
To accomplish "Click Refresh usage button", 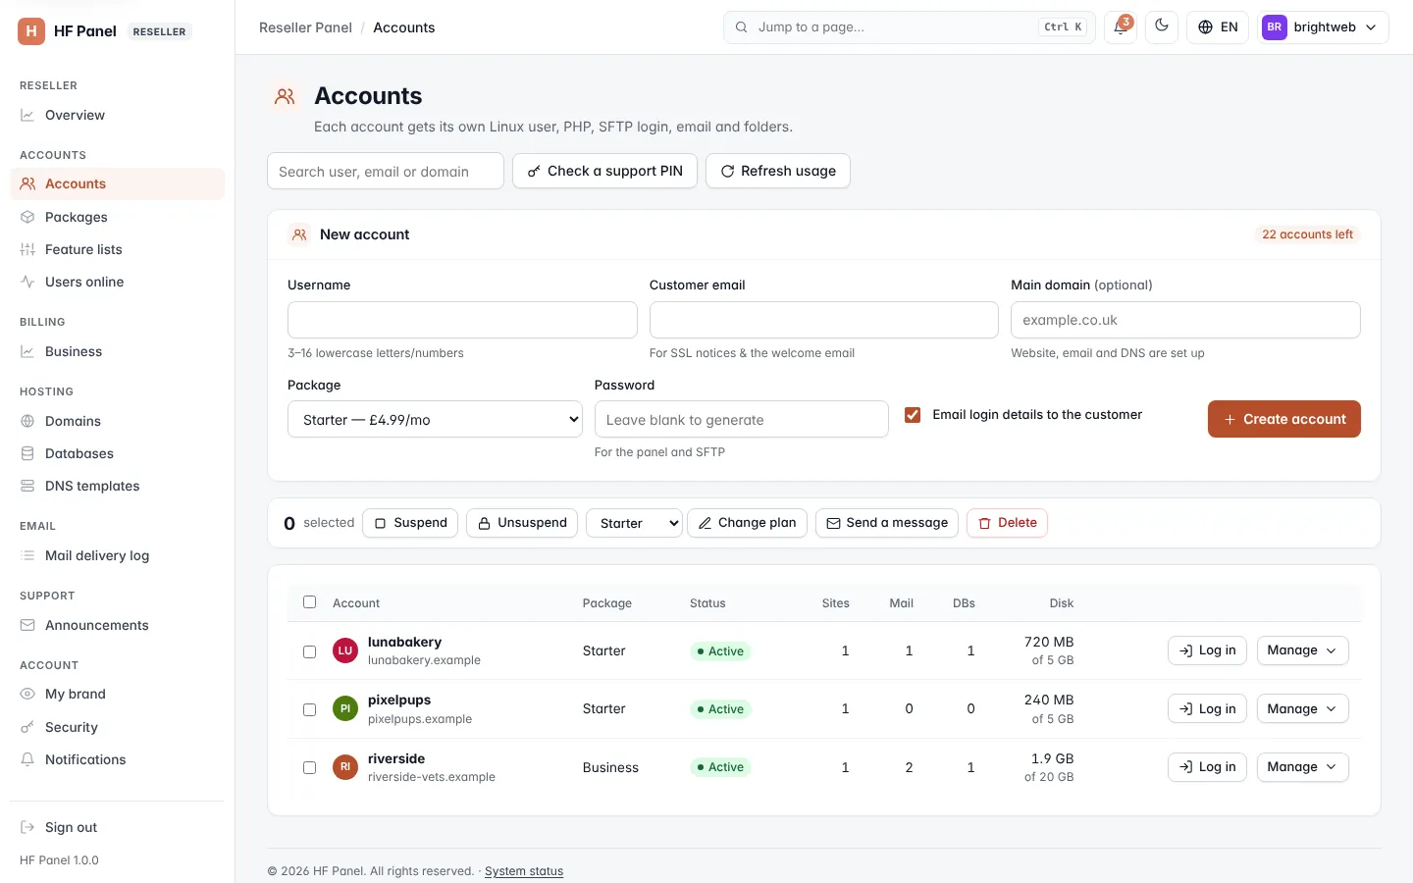I will pos(778,171).
